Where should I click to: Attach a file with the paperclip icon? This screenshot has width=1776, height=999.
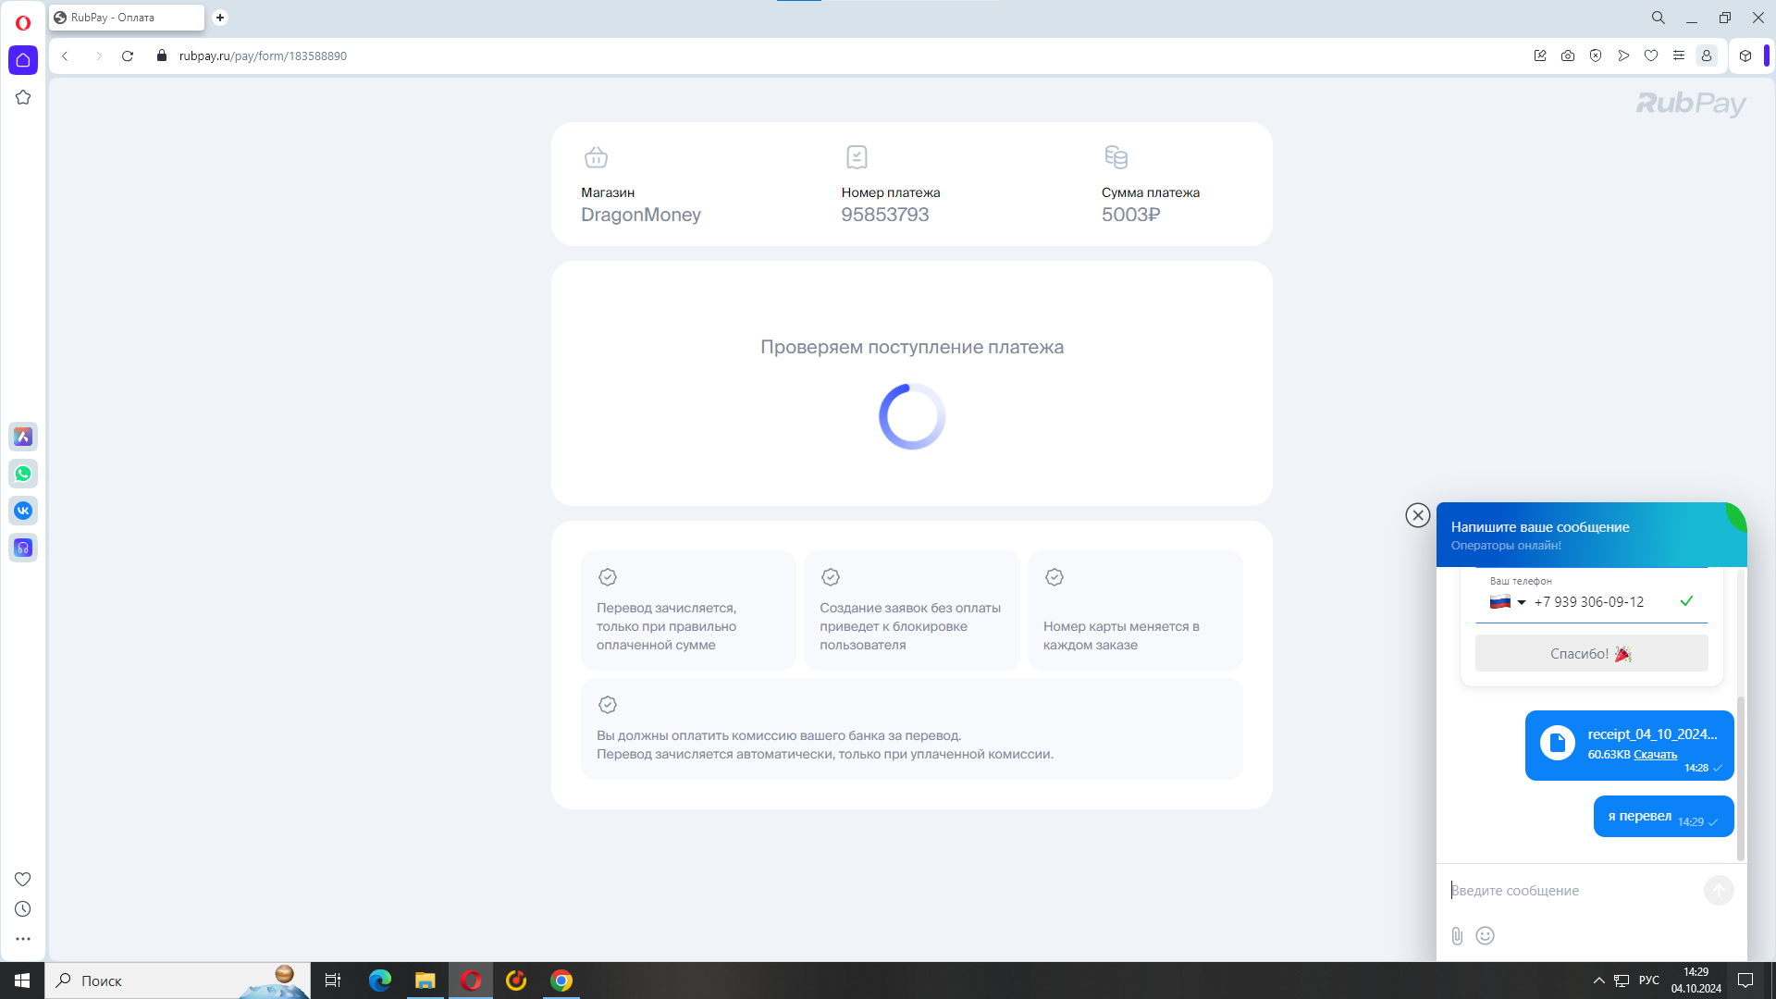coord(1457,936)
